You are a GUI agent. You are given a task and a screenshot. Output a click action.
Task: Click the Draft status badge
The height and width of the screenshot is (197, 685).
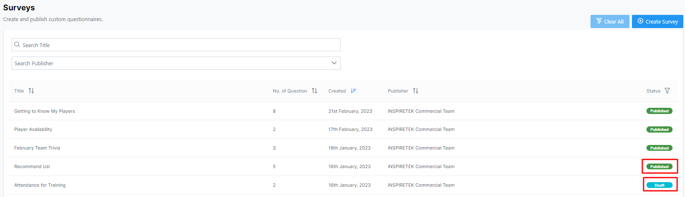click(659, 185)
